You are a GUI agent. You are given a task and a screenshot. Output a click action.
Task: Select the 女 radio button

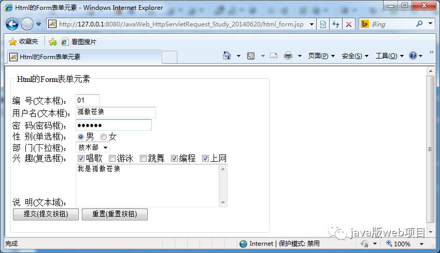click(x=104, y=137)
